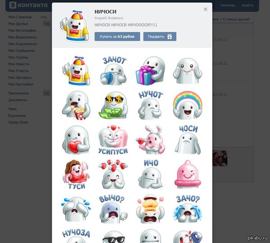The image size is (270, 243).
Task: Go to Мои Сообщения menu item
Action: pos(21,51)
